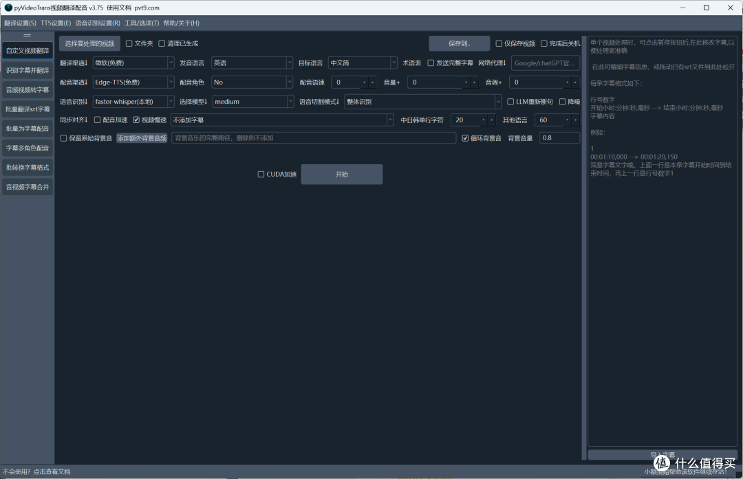Click the 语音识别↓ label
This screenshot has height=479, width=743.
[x=74, y=101]
